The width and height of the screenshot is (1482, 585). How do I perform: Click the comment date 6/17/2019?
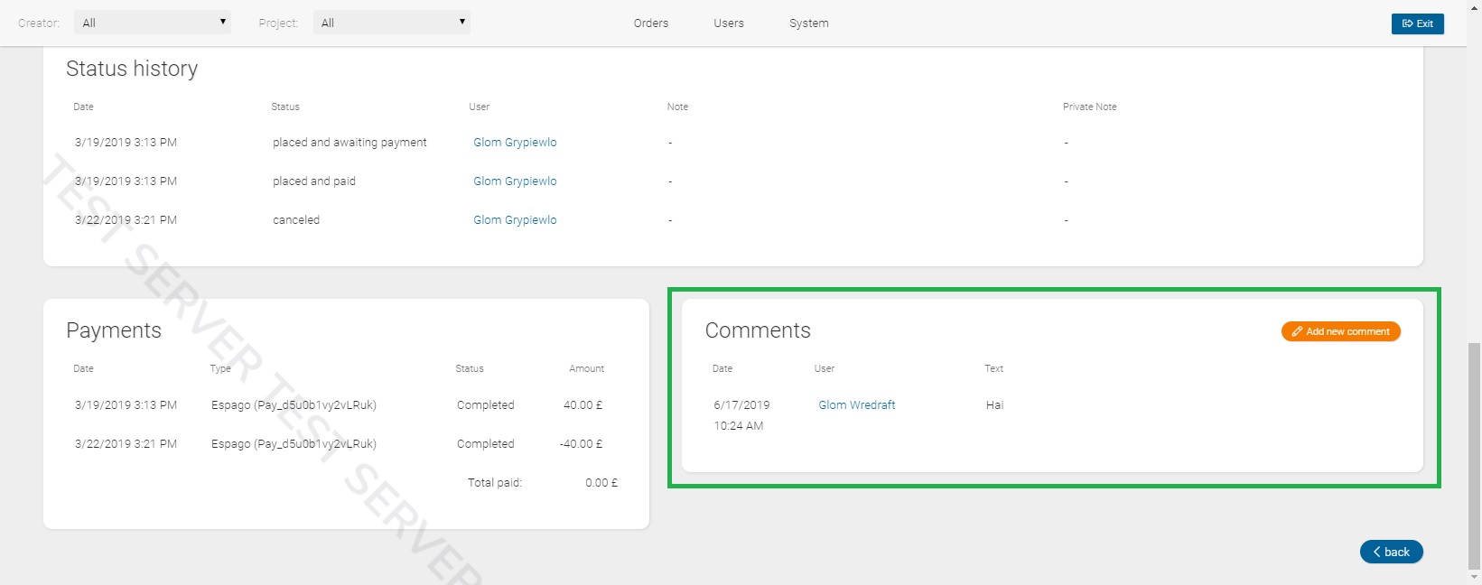[741, 405]
